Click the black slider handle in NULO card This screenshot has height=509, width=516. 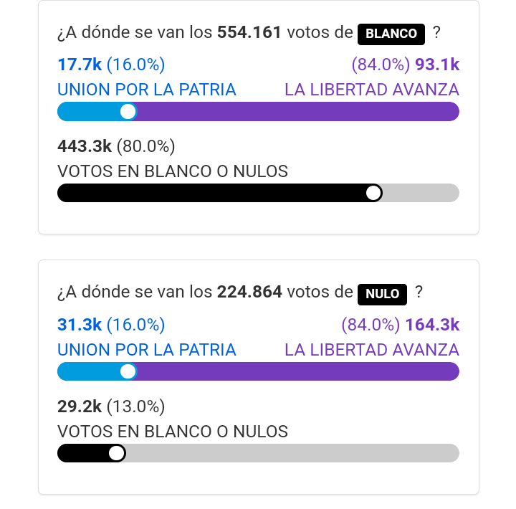[x=116, y=453]
